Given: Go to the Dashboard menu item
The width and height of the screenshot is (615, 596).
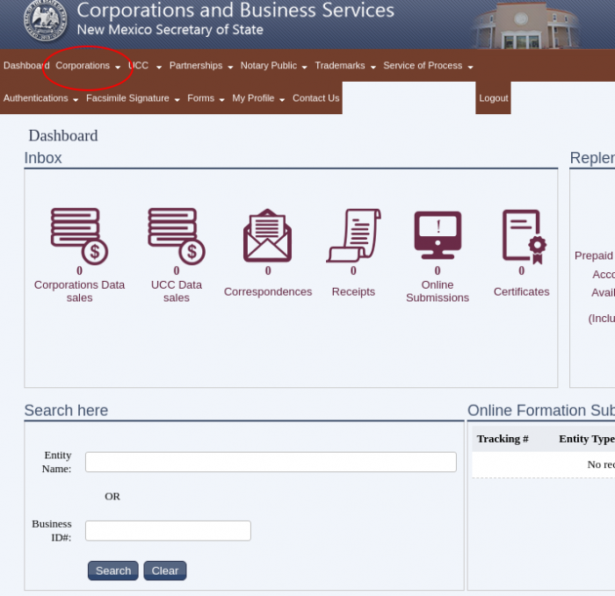Looking at the screenshot, I should [26, 66].
